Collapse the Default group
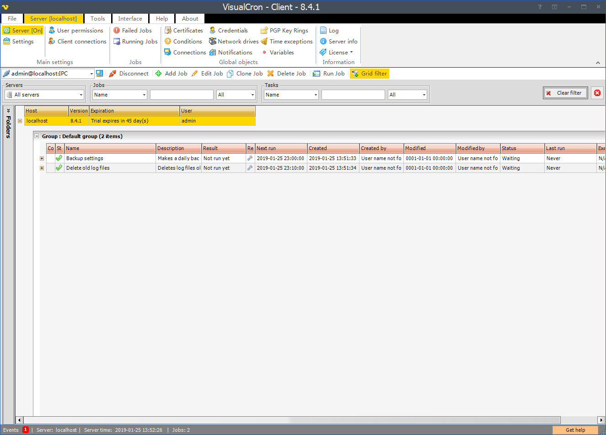The image size is (606, 435). [x=37, y=136]
